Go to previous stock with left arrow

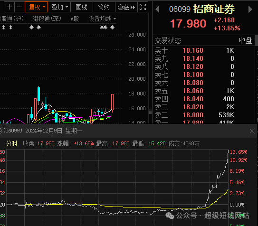click(157, 9)
